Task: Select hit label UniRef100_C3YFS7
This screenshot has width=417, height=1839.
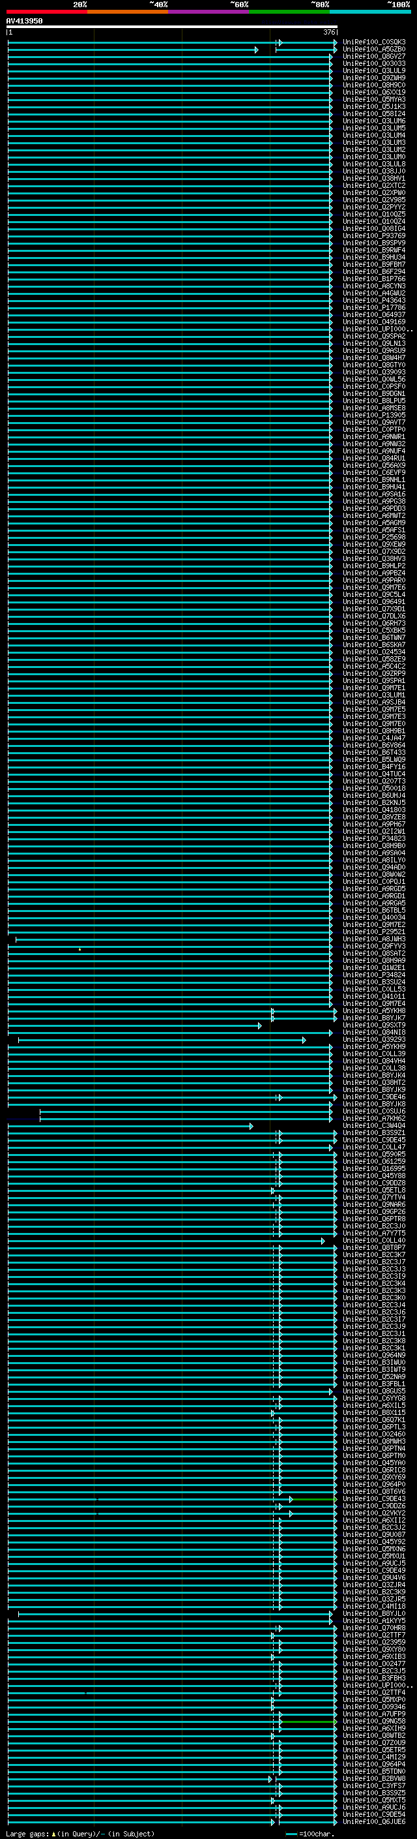Action: [374, 1786]
